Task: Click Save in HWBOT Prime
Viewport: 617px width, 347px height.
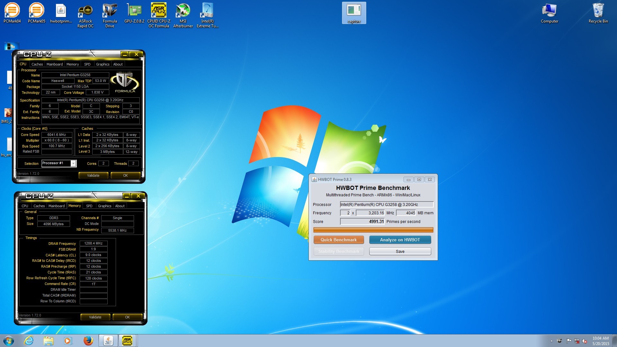Action: pyautogui.click(x=400, y=251)
